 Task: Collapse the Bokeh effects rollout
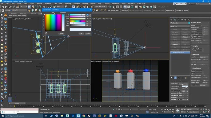pyautogui.click(x=197, y=23)
